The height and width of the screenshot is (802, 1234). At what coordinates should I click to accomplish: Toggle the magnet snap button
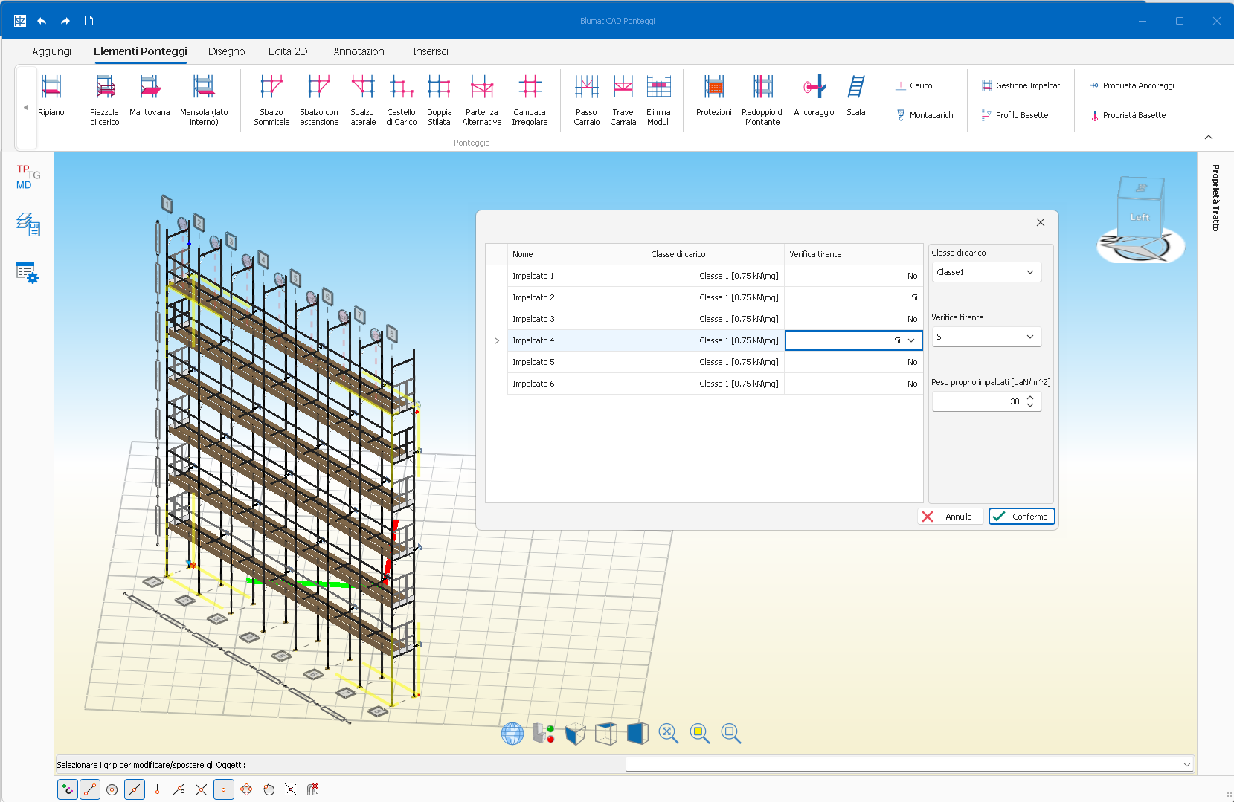(68, 789)
